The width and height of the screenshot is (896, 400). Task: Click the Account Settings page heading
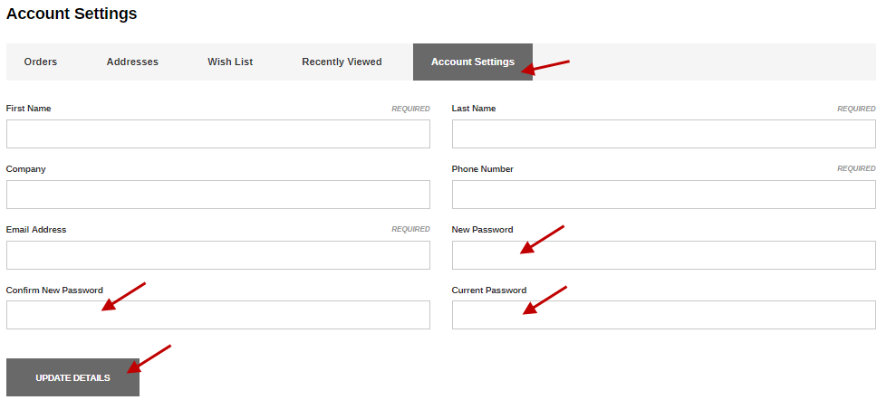(72, 14)
